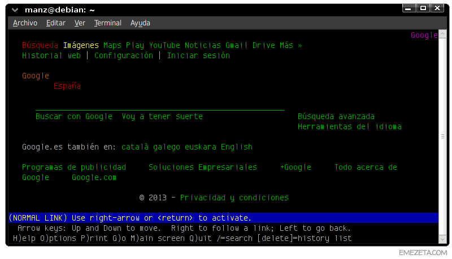Click the scrollbar grip handle
452x259 pixels.
(442, 137)
